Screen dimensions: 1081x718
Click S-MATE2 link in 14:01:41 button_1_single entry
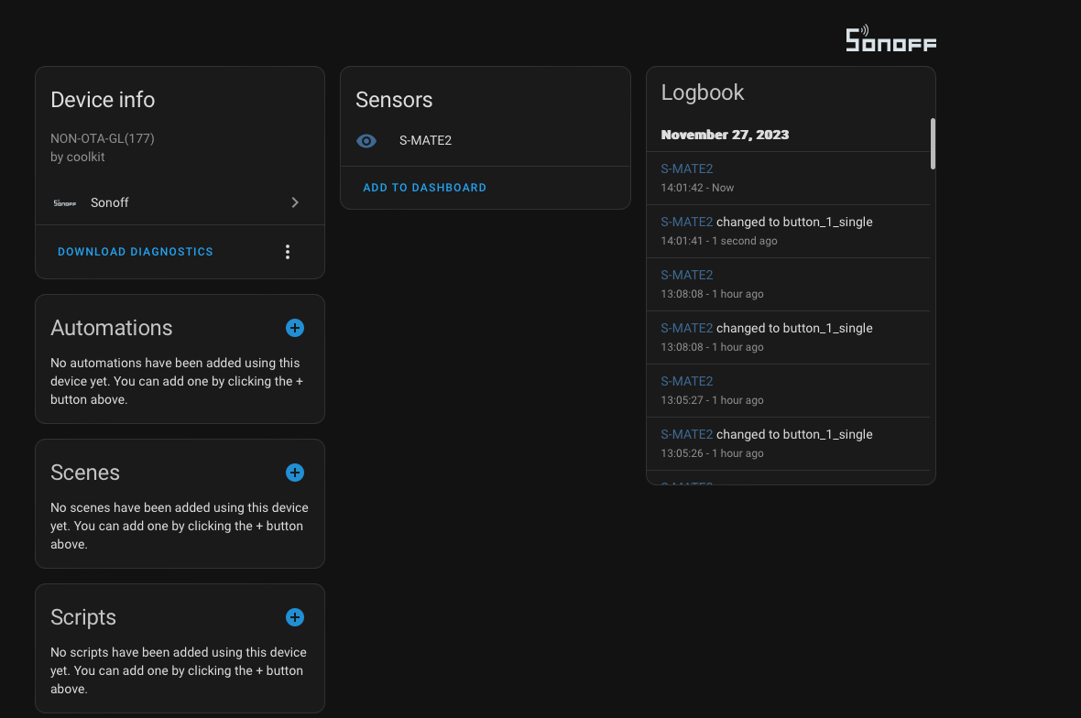coord(687,222)
